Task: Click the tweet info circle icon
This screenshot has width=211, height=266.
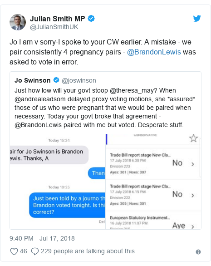Action: tap(198, 252)
